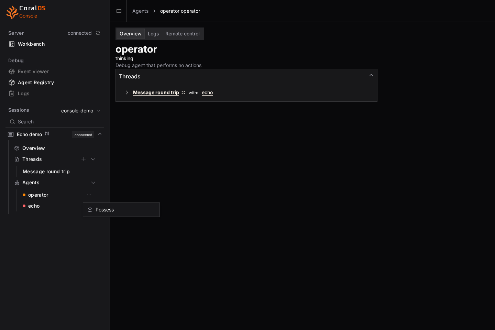495x330 pixels.
Task: Click the Agents robot icon in the sidebar
Action: click(x=17, y=183)
